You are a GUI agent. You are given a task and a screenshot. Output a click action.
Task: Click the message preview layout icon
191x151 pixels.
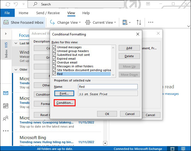click(x=125, y=22)
